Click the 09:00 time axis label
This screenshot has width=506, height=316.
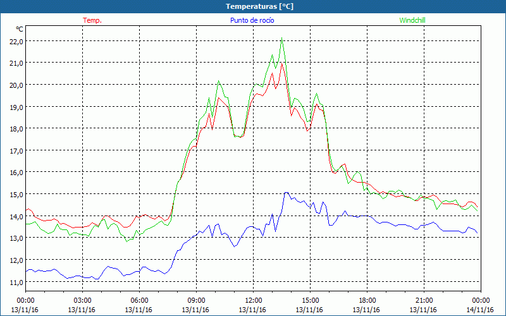click(x=196, y=301)
